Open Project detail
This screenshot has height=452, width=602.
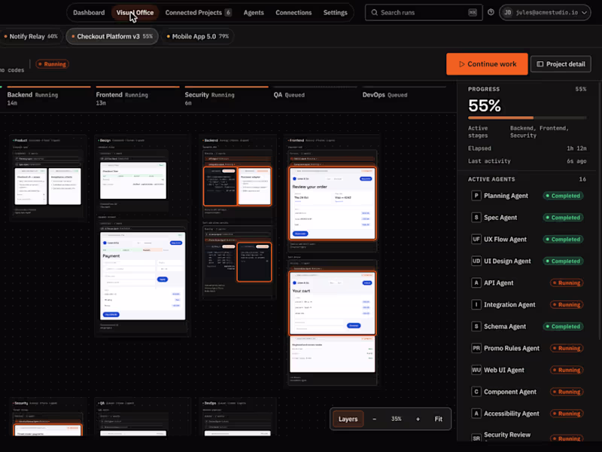click(561, 64)
